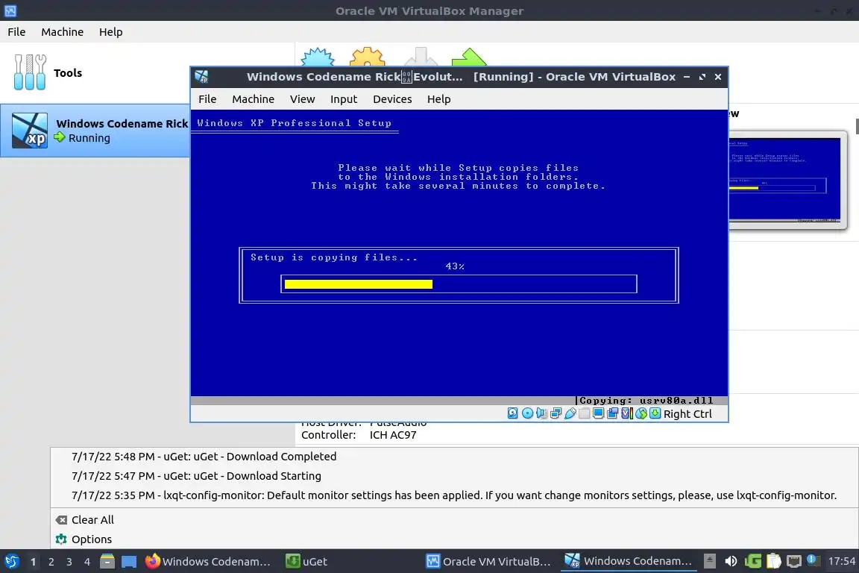Open the Machine menu in VirtualBox Manager
The height and width of the screenshot is (573, 859).
point(63,32)
